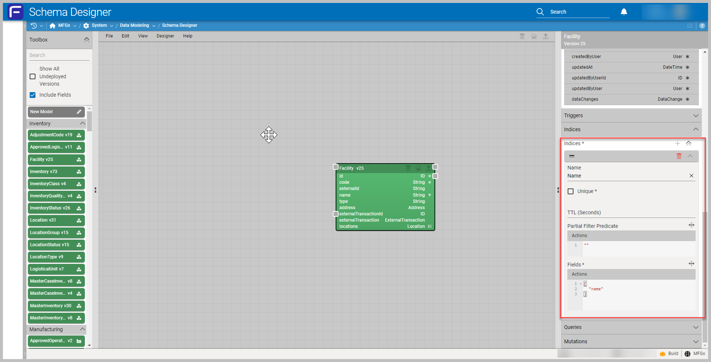Collapse the Toolbox panel
This screenshot has height=362, width=711.
87,40
